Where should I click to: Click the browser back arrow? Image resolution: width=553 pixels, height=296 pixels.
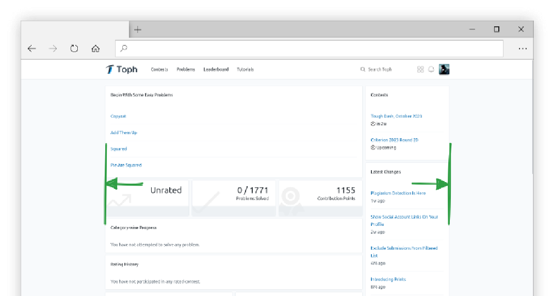pos(32,48)
